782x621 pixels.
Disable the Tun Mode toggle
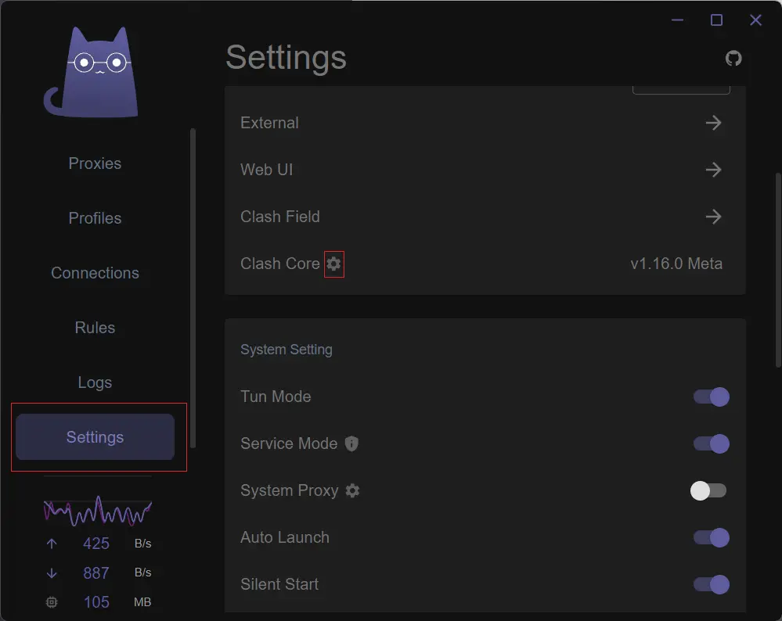point(712,397)
